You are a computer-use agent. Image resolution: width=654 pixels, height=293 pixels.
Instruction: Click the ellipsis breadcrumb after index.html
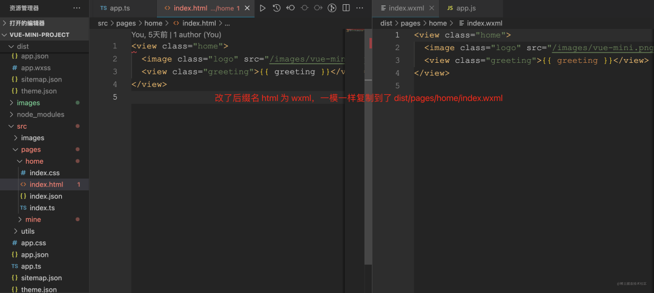[227, 24]
